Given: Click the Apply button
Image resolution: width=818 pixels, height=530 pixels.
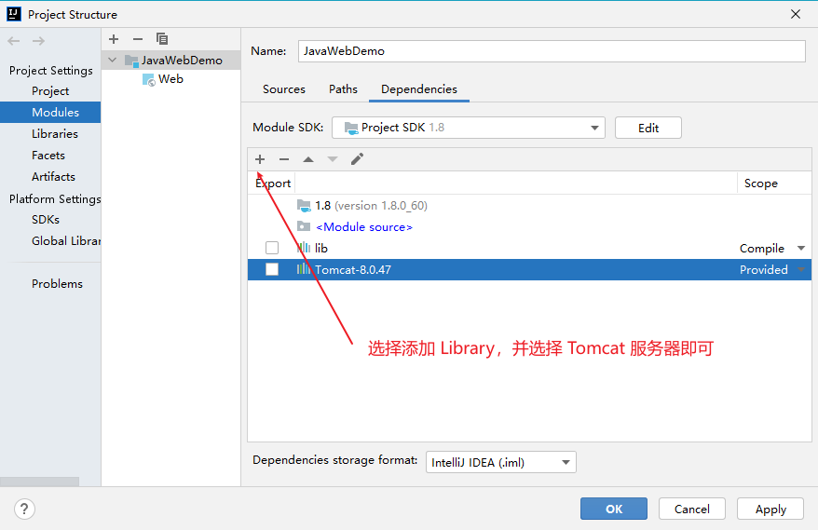Looking at the screenshot, I should click(770, 509).
